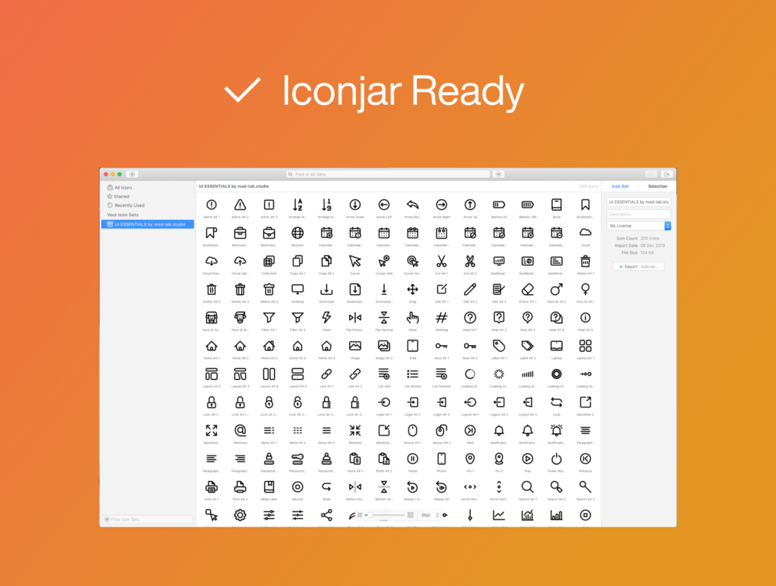Select the Pause icon

[x=412, y=459]
